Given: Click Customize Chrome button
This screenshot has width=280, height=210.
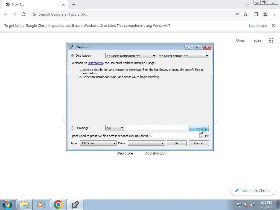Looking at the screenshot, I should (x=253, y=191).
